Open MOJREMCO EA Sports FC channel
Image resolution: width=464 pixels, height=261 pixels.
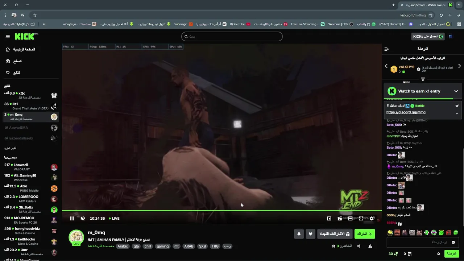click(31, 220)
